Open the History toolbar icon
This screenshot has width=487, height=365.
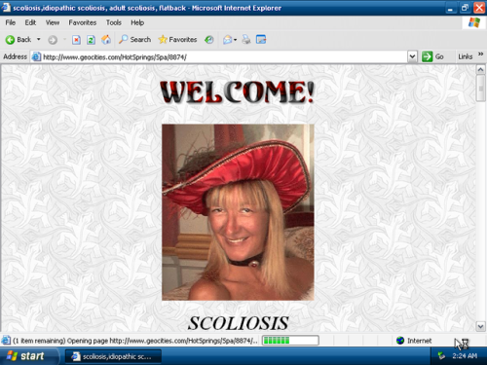click(209, 40)
